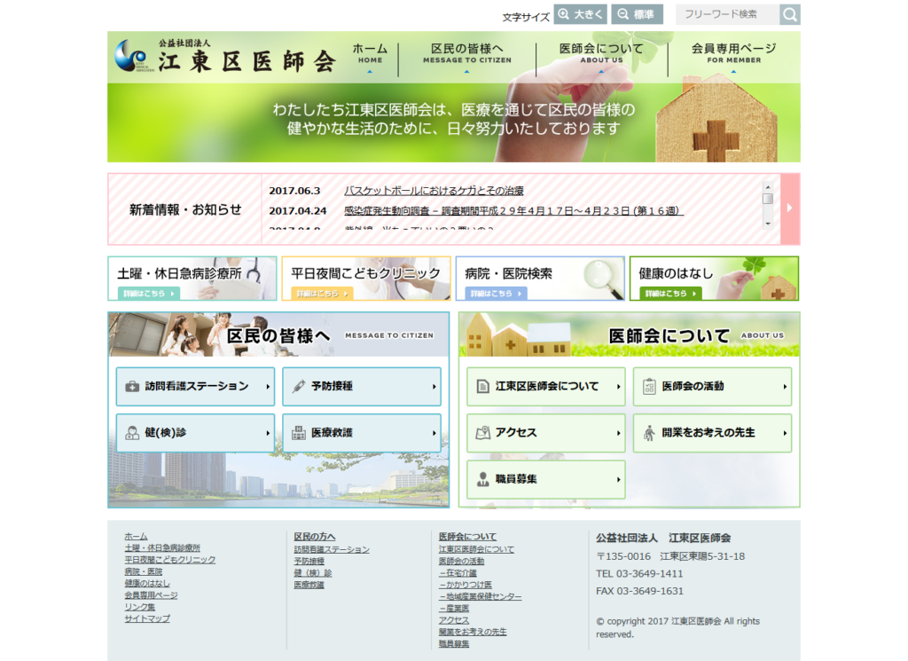This screenshot has height=661, width=908.
Task: Open the 医師会について navigation menu
Action: [601, 54]
